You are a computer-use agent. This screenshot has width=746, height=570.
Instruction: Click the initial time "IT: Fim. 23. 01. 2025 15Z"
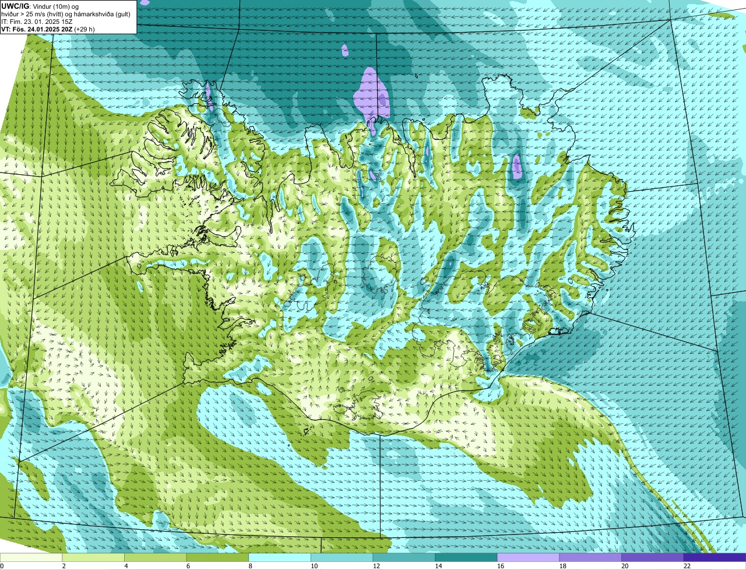(37, 22)
